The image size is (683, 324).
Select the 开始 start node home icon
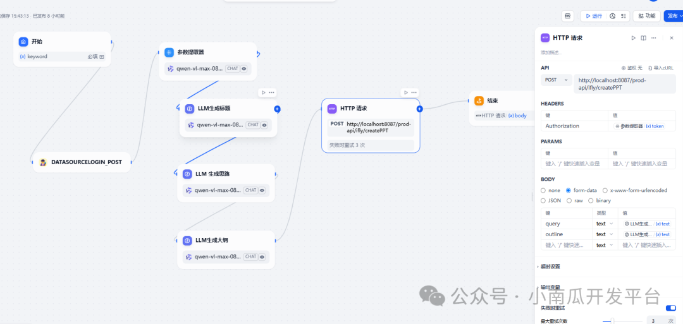coord(23,42)
